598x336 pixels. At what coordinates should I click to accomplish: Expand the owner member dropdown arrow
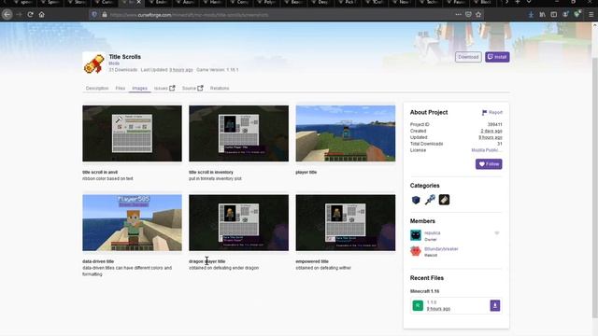pyautogui.click(x=496, y=232)
